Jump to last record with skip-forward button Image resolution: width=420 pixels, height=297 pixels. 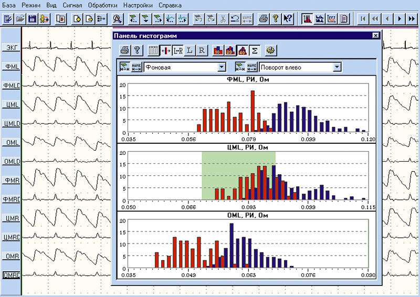tap(411, 18)
